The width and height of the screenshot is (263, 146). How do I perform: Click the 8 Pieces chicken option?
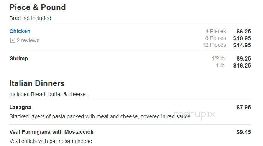click(216, 38)
